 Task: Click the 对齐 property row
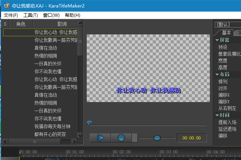pos(227,88)
